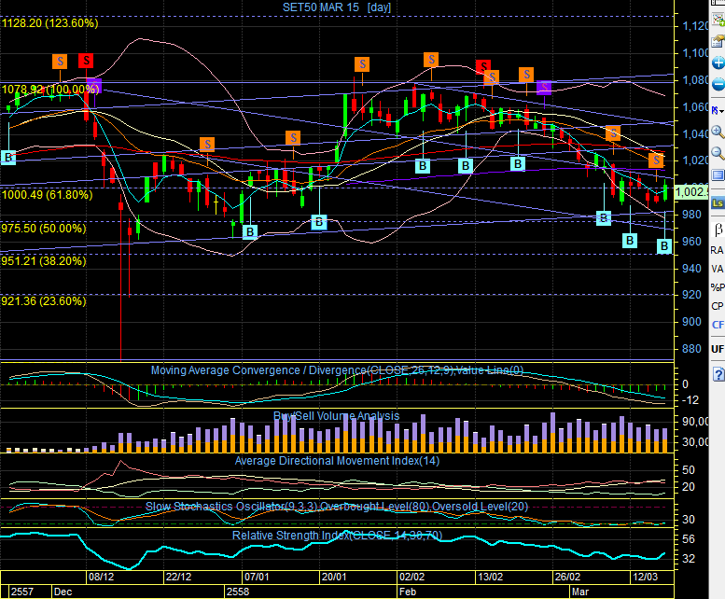Select the 975.50 (50.00%) Fibonacci label

coord(44,229)
